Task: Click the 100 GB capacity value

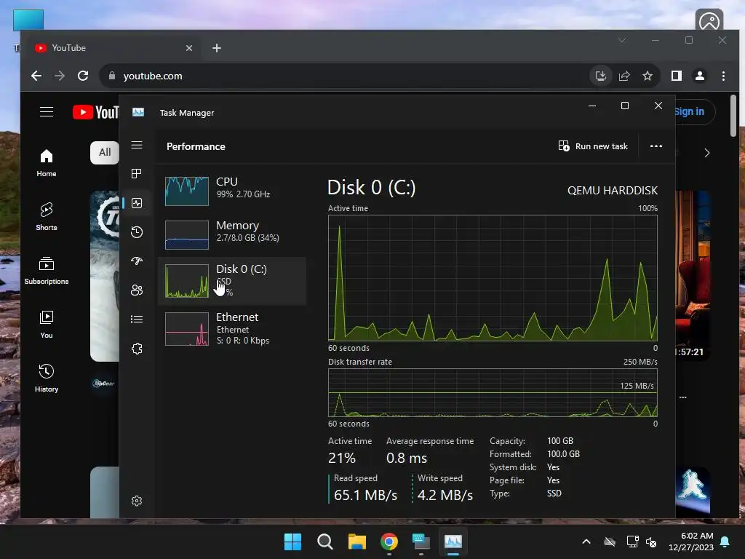Action: pos(560,441)
